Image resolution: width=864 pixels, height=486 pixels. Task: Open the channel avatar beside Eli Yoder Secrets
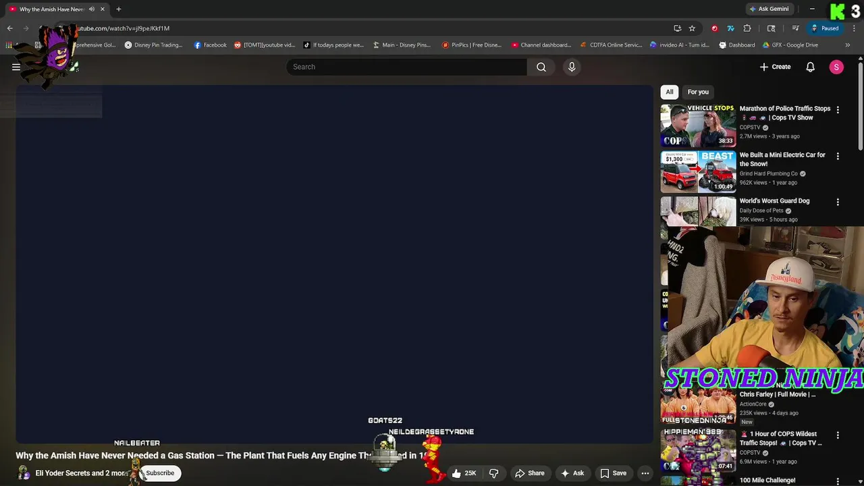(24, 473)
